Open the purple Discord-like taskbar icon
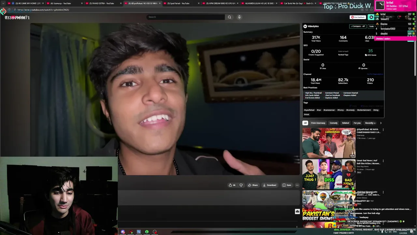The height and width of the screenshot is (235, 417). 123,232
